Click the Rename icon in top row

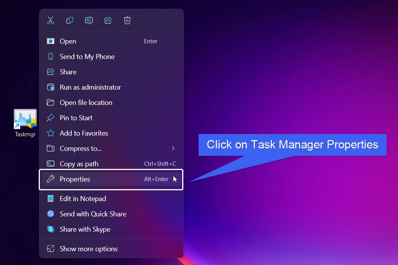(89, 20)
